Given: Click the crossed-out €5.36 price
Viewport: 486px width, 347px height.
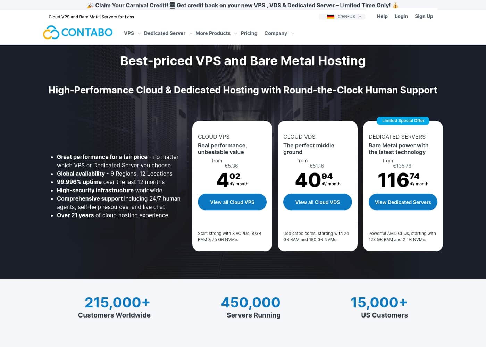Looking at the screenshot, I should (x=231, y=166).
